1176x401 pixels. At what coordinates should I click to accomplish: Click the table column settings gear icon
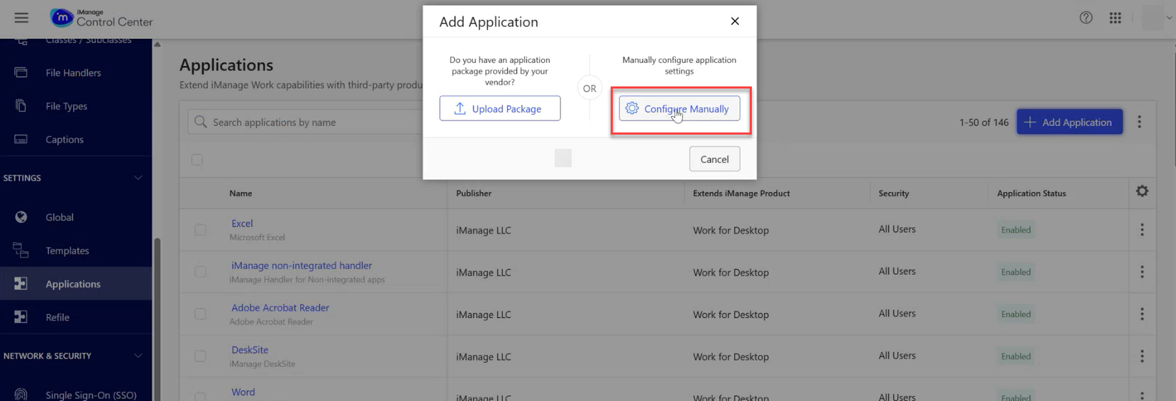point(1142,191)
